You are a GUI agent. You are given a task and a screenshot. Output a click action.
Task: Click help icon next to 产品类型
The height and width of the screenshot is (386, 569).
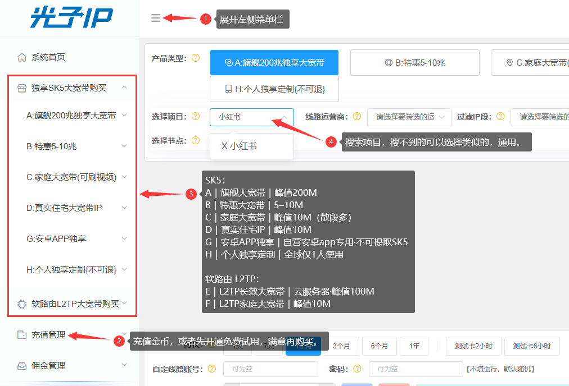tap(196, 58)
